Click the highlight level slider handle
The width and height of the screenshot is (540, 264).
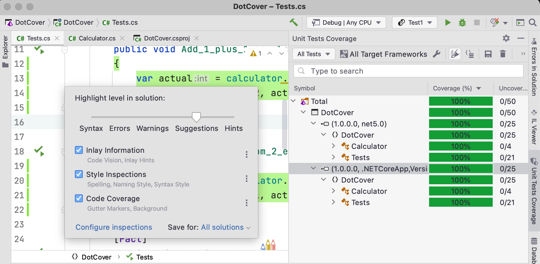click(x=196, y=117)
